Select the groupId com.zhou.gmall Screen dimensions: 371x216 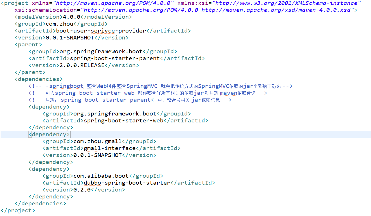(x=98, y=141)
